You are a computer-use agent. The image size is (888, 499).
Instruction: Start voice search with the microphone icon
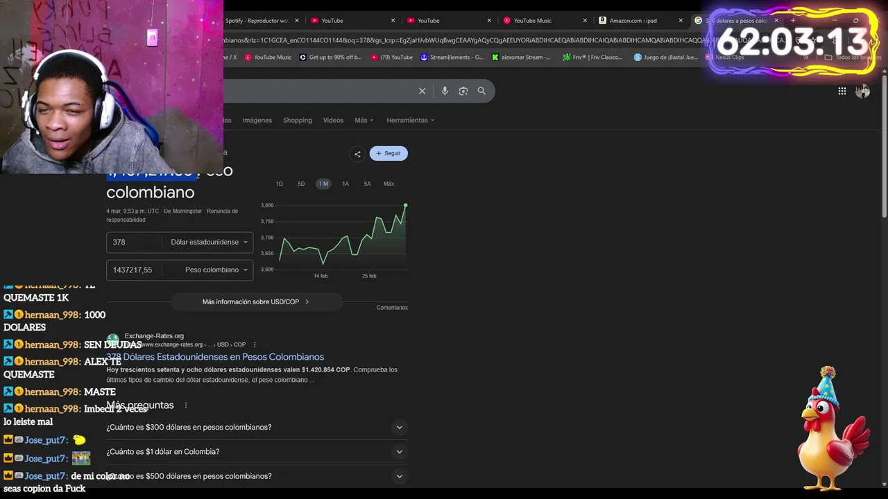click(x=445, y=91)
